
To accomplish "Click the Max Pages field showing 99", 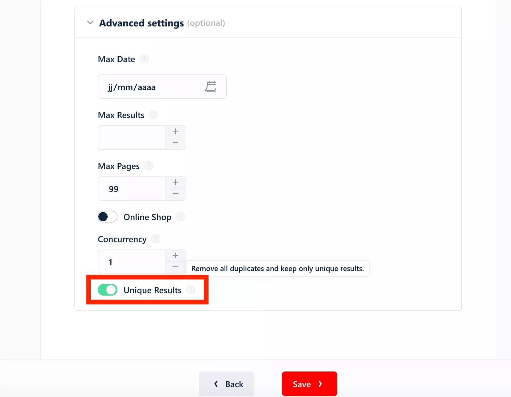I will point(132,189).
